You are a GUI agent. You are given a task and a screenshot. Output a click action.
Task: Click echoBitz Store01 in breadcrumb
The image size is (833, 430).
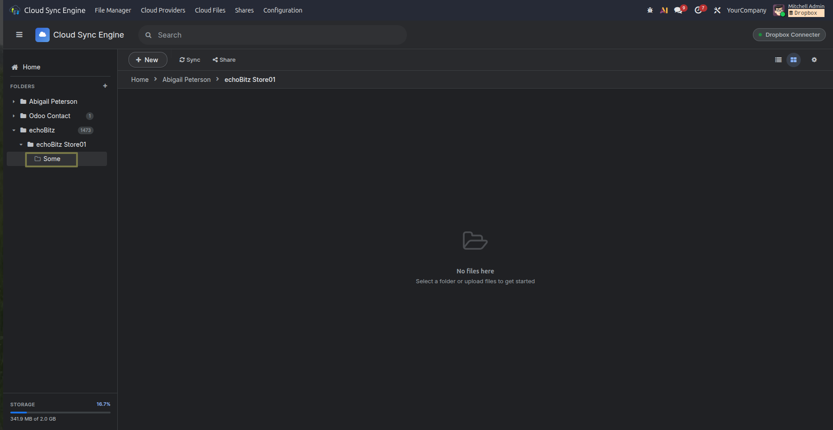click(x=250, y=80)
